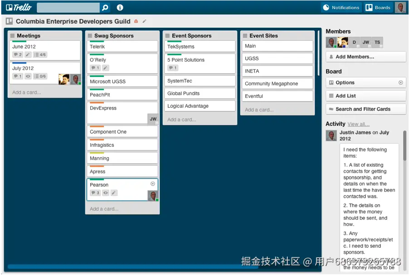Click the comment badge on 5 Point Solutions

pos(173,68)
